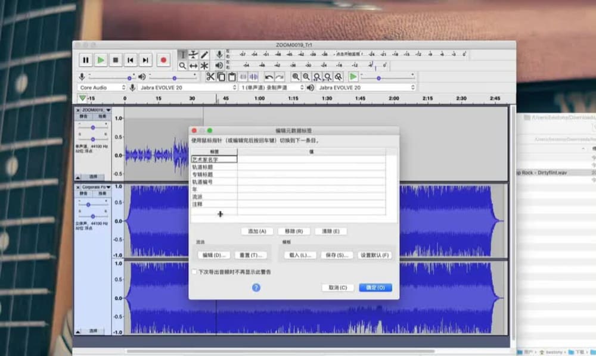This screenshot has height=356, width=596.
Task: Start recording with the red Record button
Action: 163,60
